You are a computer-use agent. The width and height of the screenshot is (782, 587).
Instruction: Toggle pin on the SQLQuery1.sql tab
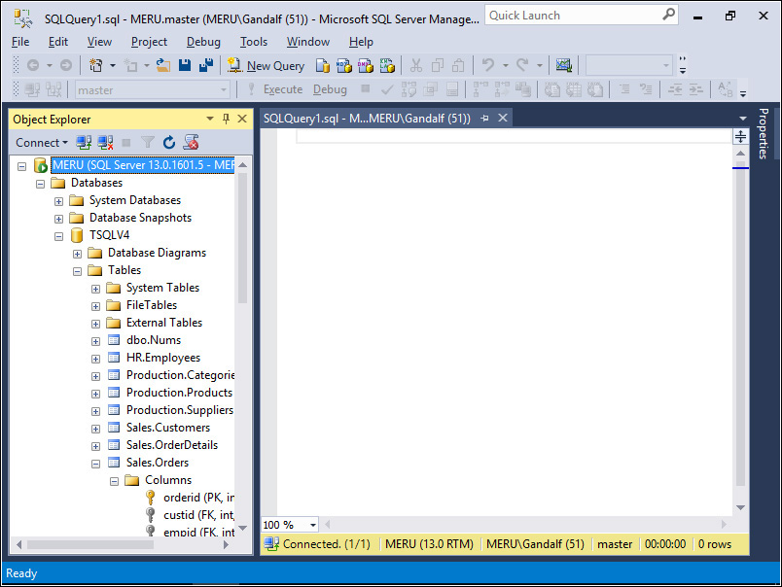pyautogui.click(x=484, y=119)
